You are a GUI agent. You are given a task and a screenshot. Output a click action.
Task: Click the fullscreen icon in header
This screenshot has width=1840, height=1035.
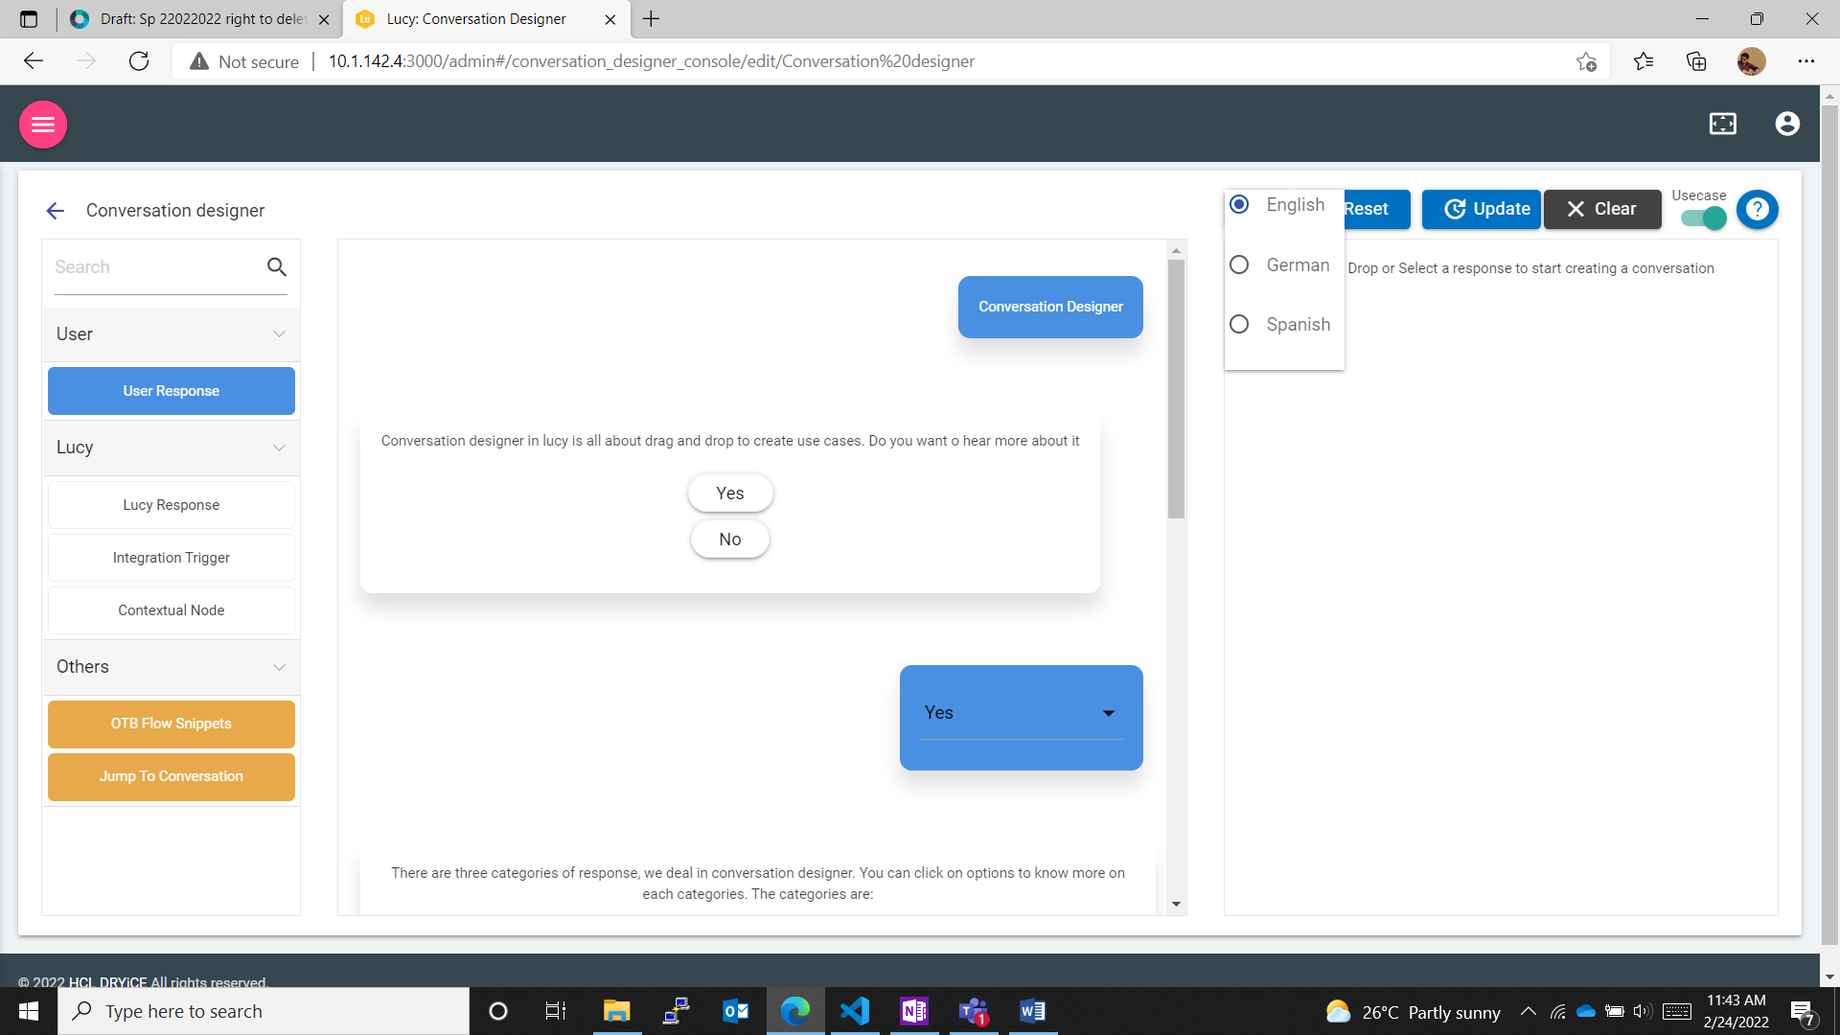point(1722,124)
